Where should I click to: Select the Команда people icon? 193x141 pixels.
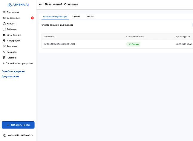click(4, 52)
